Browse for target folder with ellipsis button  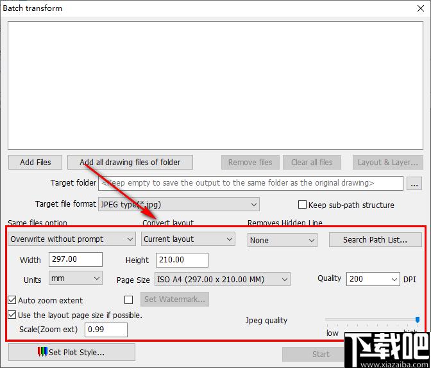[414, 184]
